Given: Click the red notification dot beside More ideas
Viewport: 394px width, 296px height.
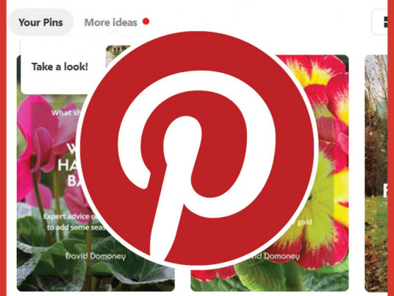Looking at the screenshot, I should (x=146, y=21).
